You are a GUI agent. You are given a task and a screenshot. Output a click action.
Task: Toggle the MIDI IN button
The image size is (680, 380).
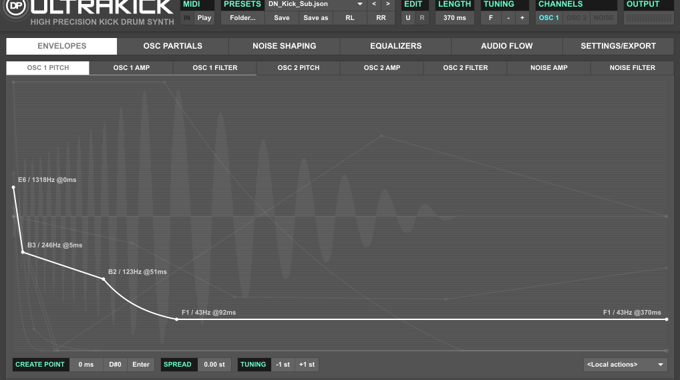pos(187,17)
